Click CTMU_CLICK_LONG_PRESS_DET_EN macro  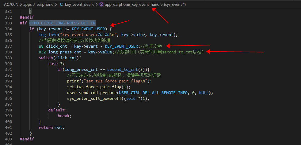click(x=63, y=23)
